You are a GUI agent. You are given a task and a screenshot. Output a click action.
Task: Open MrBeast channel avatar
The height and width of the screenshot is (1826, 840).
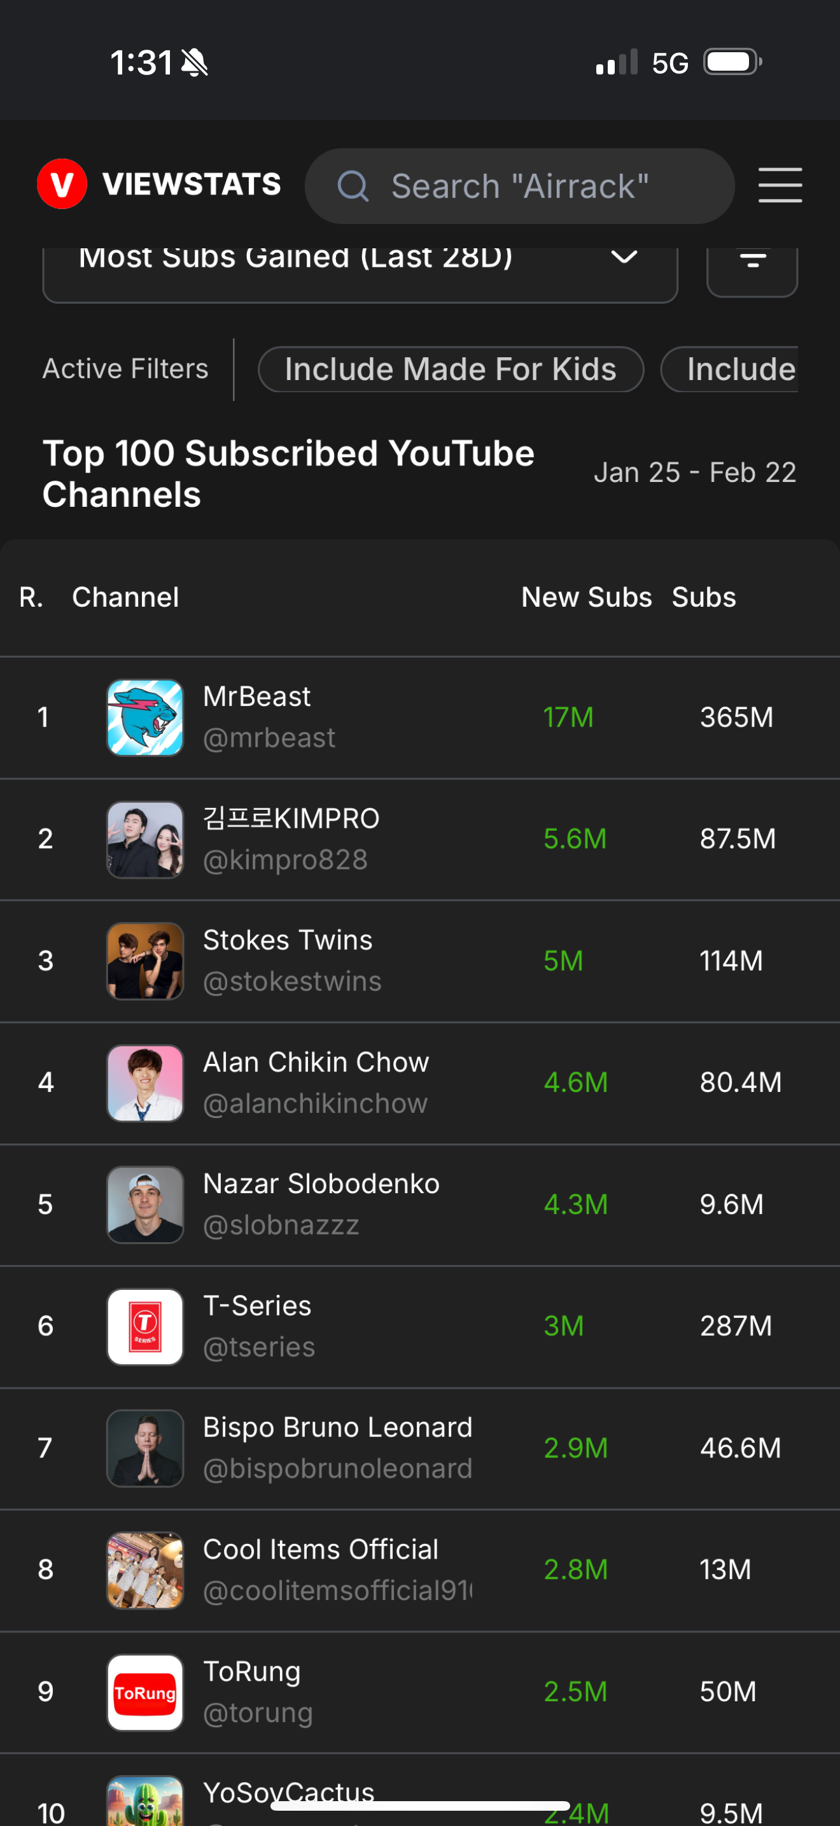click(145, 718)
